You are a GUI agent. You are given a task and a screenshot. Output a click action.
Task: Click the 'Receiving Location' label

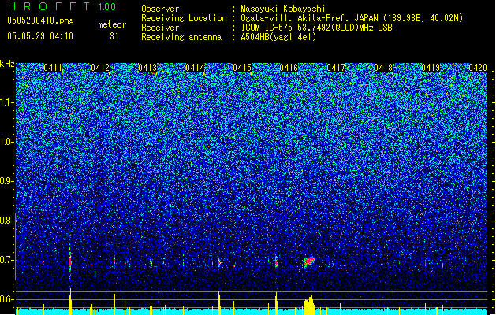(x=184, y=18)
